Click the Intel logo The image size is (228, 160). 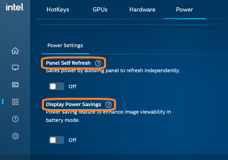15,7
